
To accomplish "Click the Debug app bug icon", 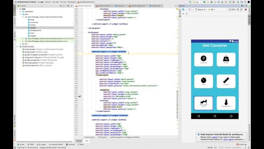I will [x=212, y=2].
